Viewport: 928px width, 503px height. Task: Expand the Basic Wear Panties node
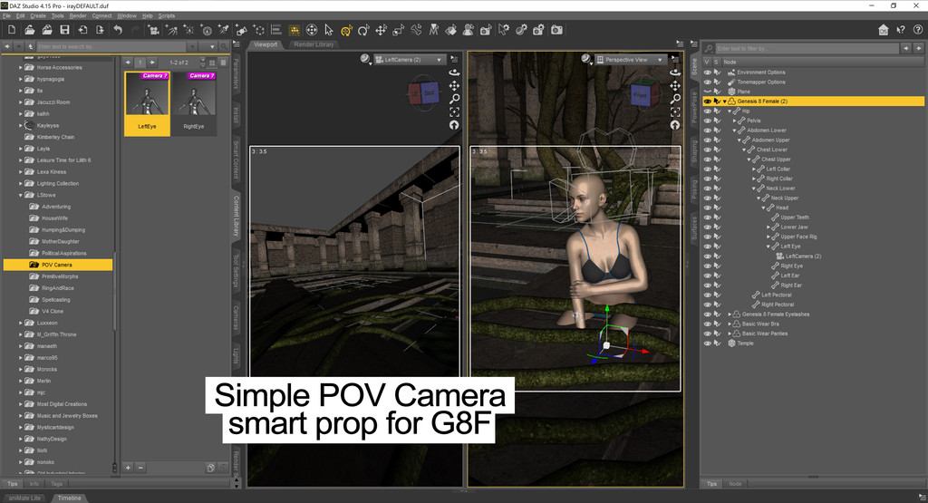[730, 334]
